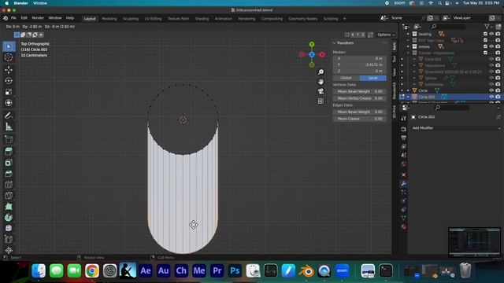Open Render properties tab icon

[403, 129]
